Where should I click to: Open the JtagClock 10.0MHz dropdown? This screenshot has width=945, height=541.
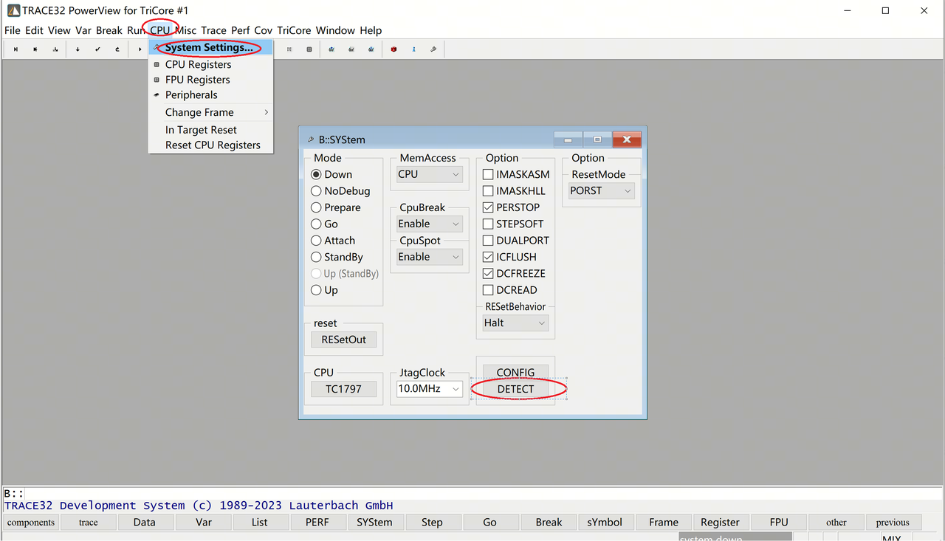tap(430, 389)
